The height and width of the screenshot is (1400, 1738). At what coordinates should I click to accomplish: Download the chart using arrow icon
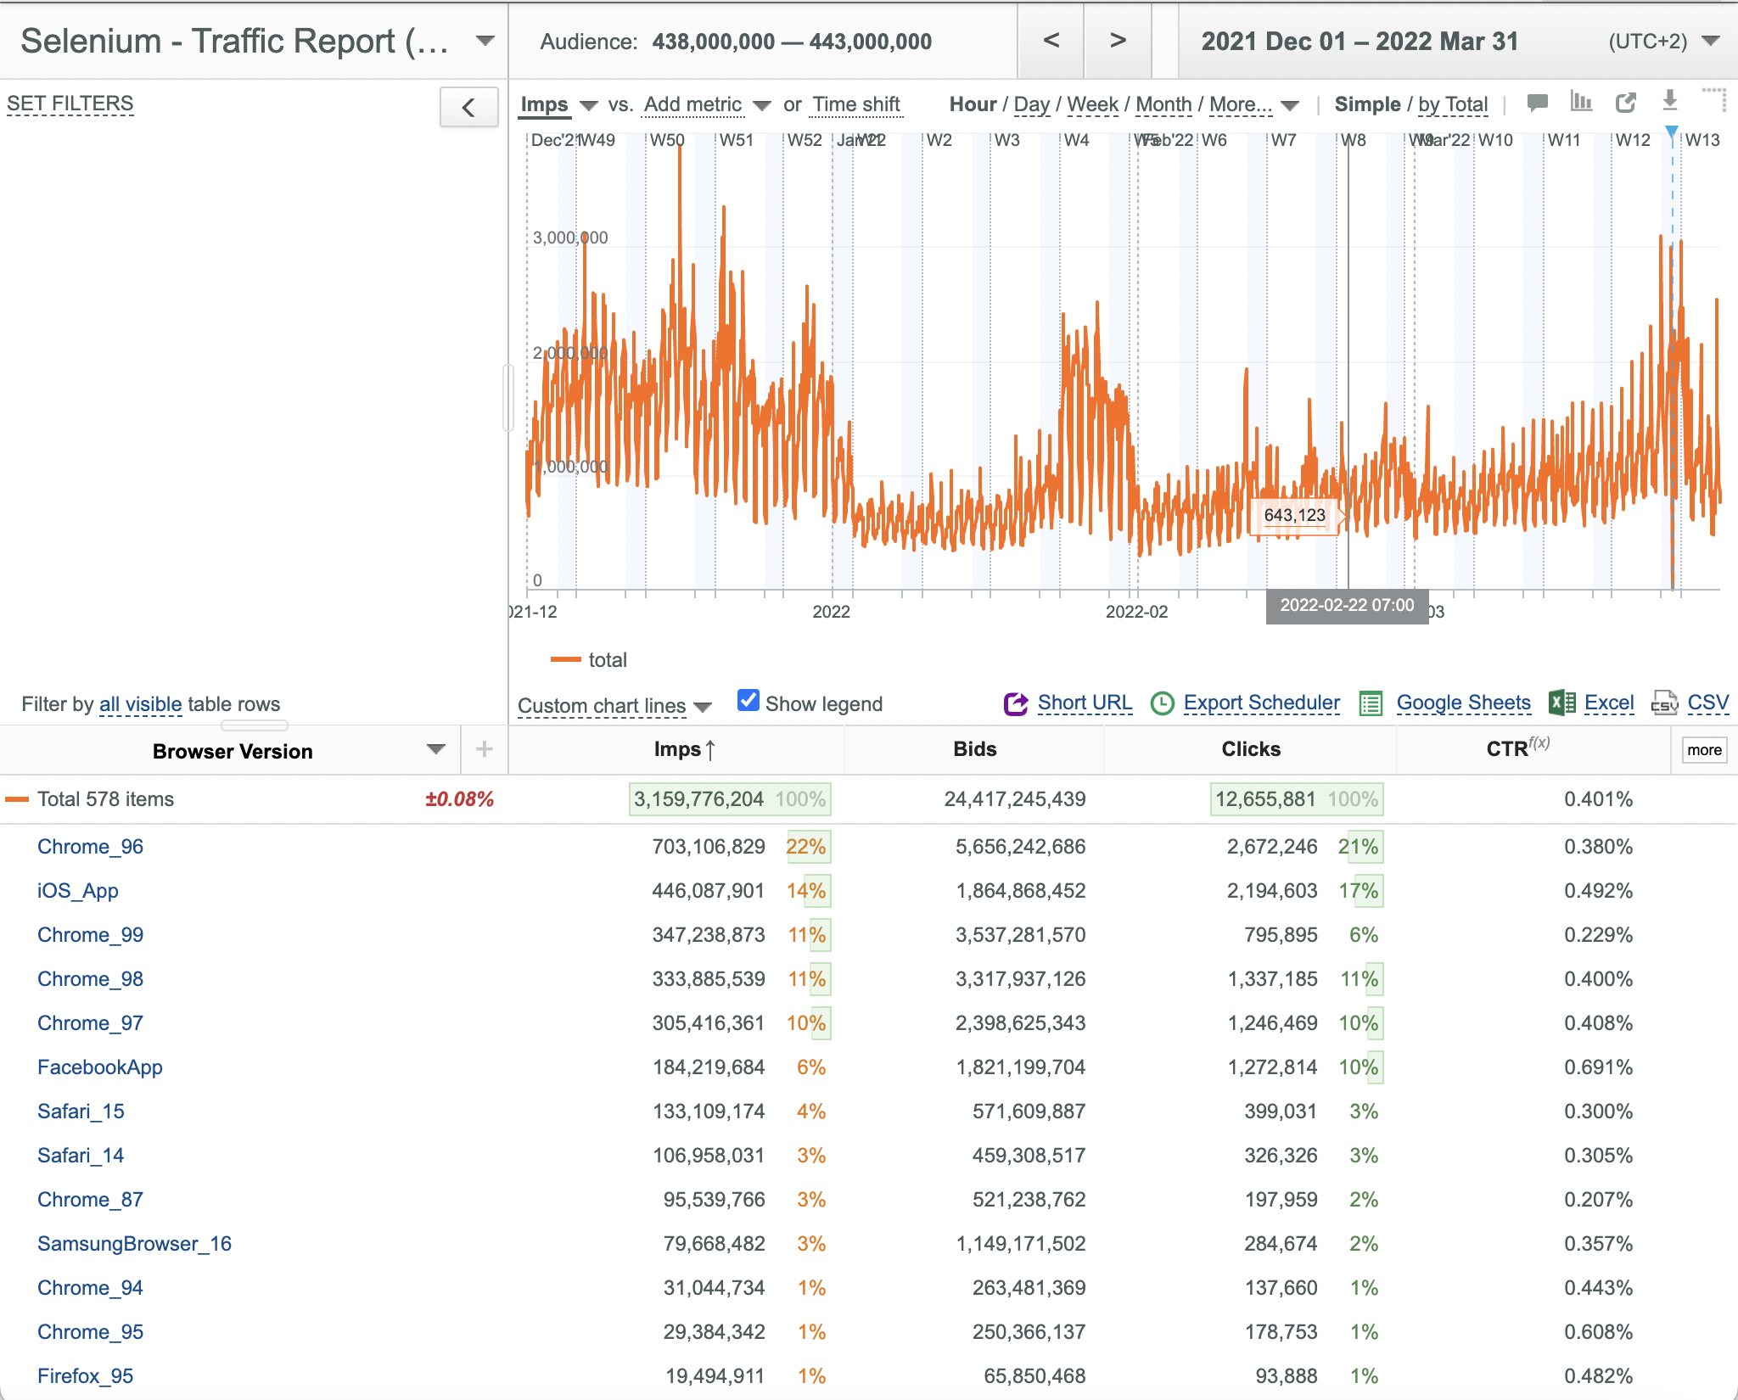pyautogui.click(x=1669, y=101)
